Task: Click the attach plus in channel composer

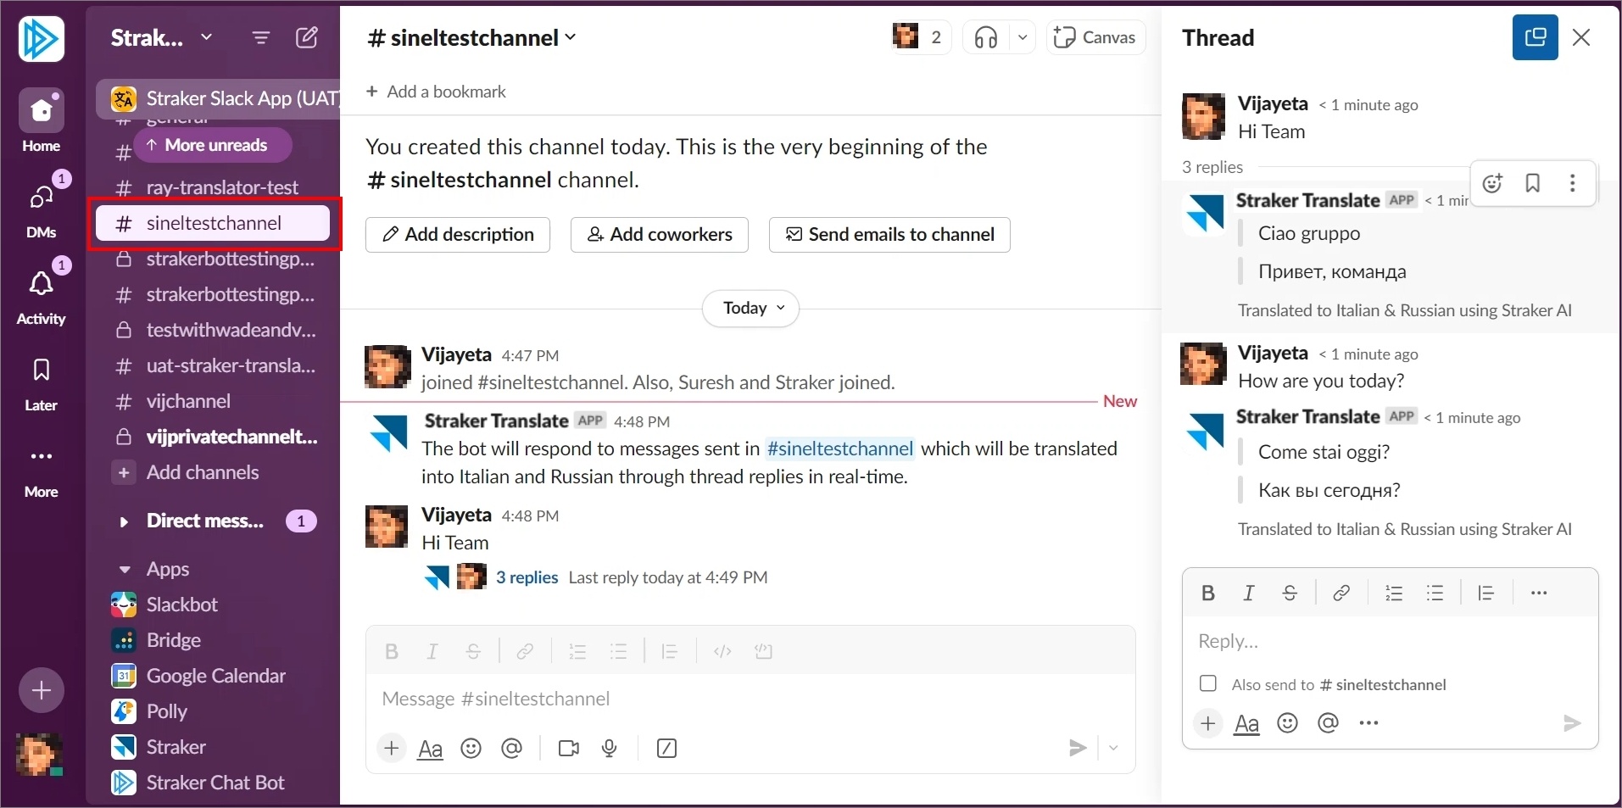Action: 391,749
